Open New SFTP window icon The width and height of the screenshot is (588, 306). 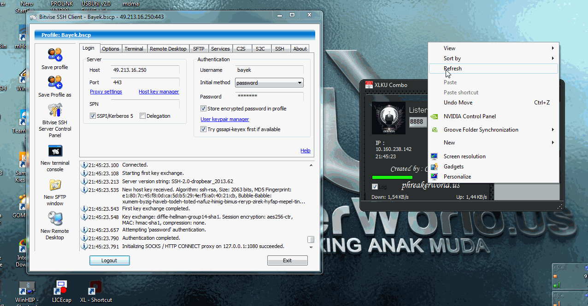click(x=55, y=185)
